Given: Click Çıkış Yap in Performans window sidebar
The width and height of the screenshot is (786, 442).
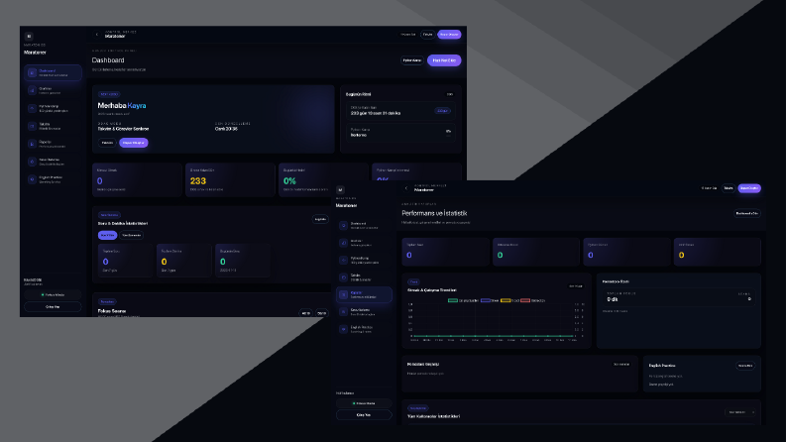Looking at the screenshot, I should click(364, 415).
